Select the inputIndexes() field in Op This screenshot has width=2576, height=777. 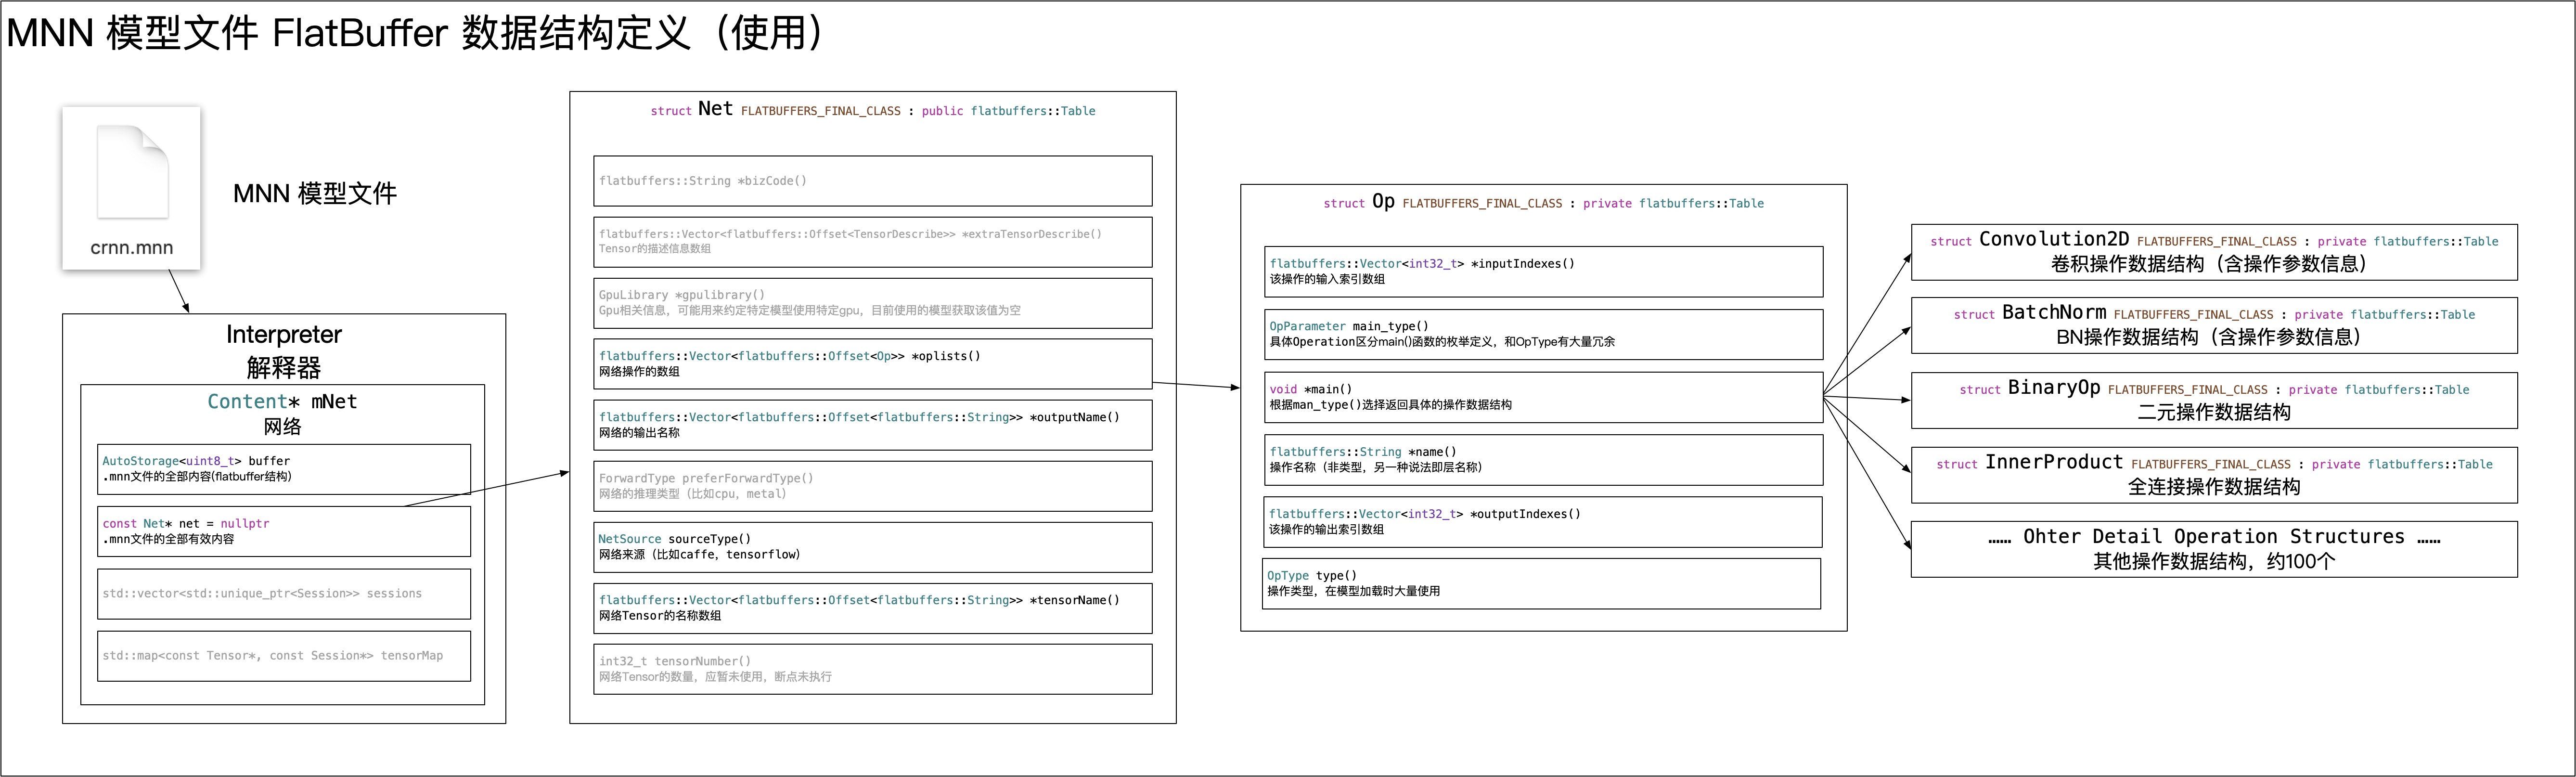(x=1543, y=272)
